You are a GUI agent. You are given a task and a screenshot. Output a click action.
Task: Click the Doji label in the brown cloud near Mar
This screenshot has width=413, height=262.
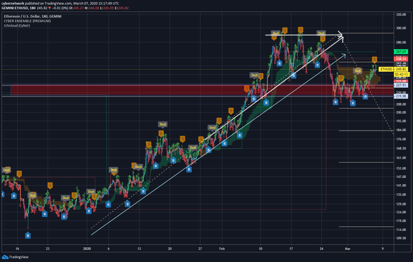pyautogui.click(x=358, y=71)
